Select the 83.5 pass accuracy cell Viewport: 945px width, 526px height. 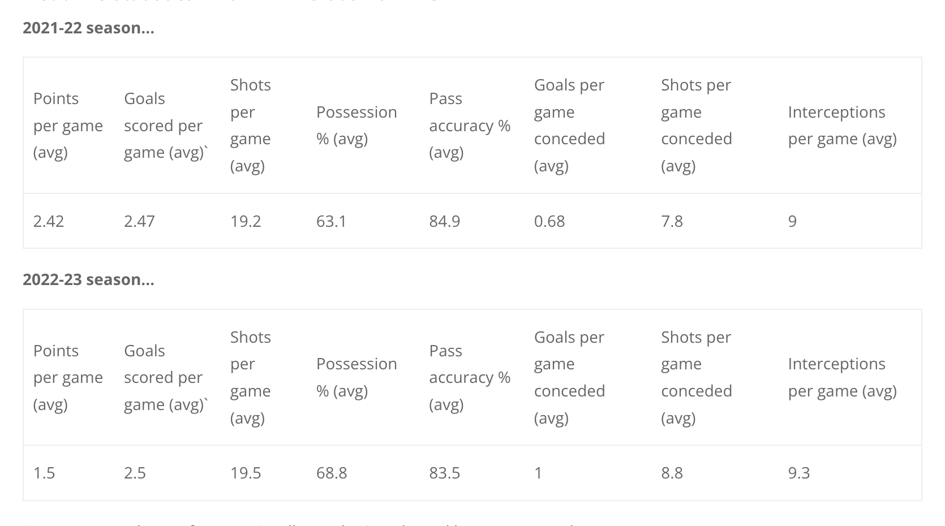tap(445, 473)
